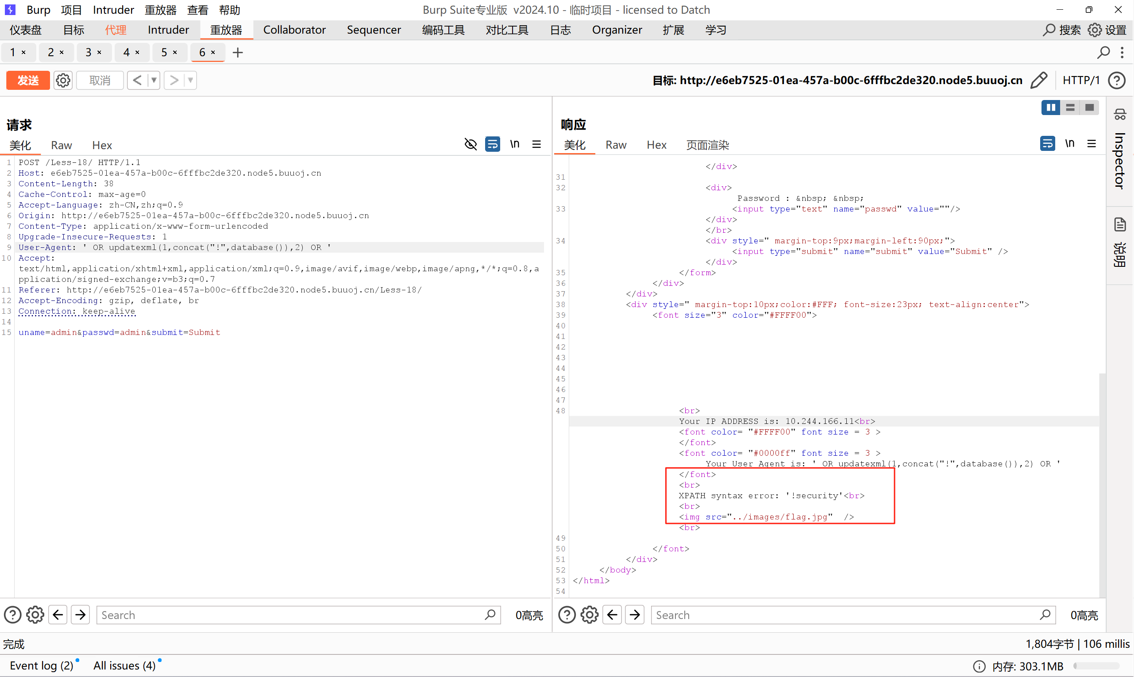Viewport: 1134px width, 677px height.
Task: Open response search settings gear
Action: click(590, 615)
